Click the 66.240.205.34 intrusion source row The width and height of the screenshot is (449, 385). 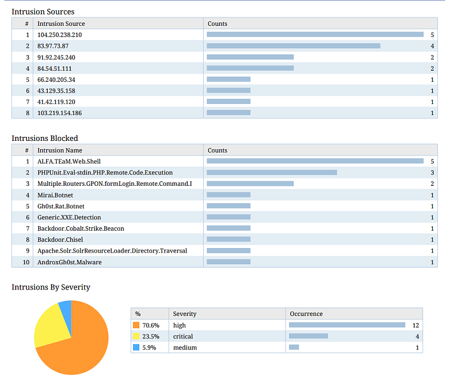click(56, 80)
